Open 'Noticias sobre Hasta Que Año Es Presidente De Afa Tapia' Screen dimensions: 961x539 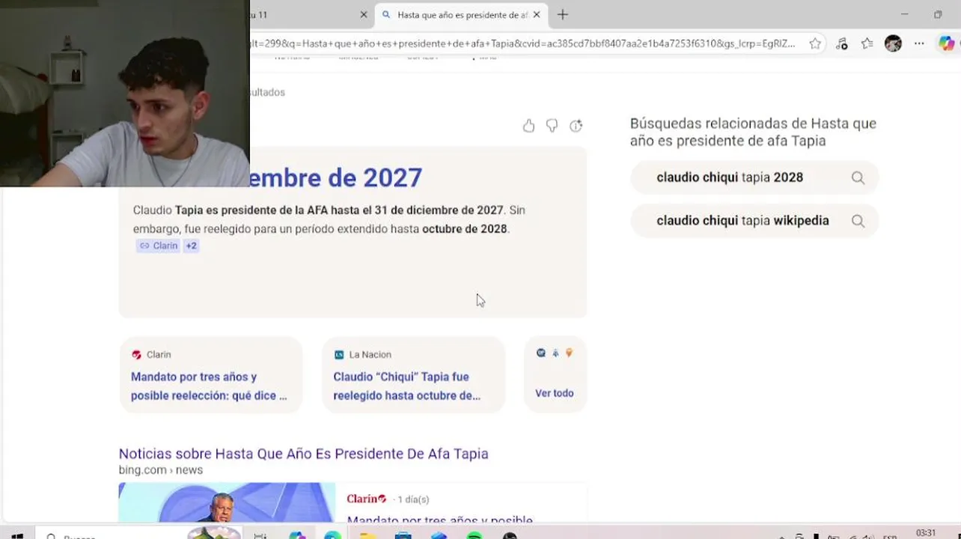click(303, 454)
